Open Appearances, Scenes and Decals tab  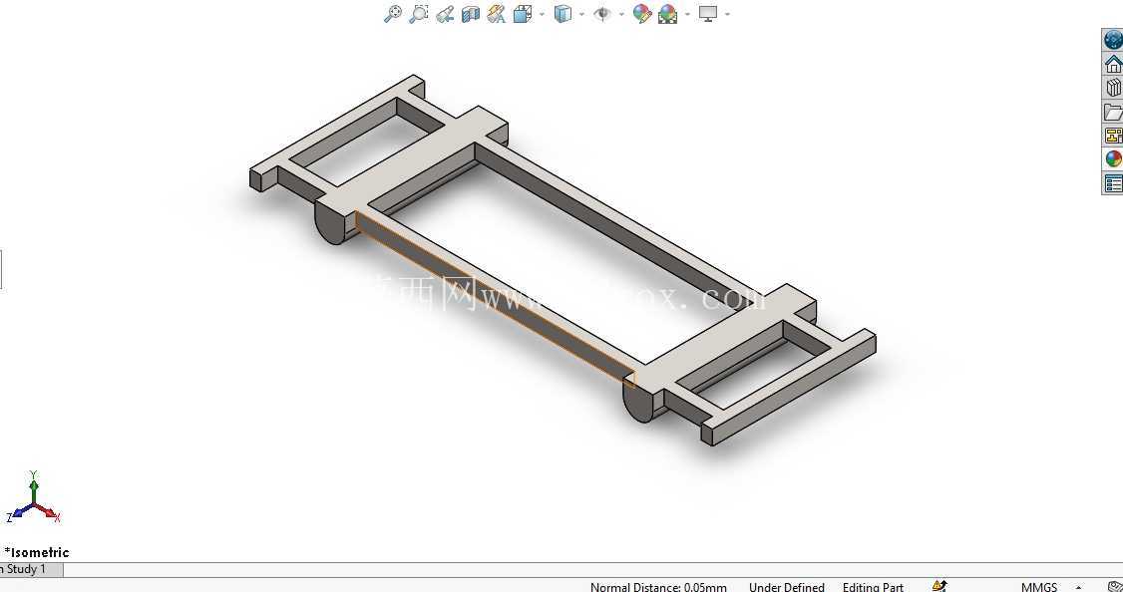[x=1113, y=158]
